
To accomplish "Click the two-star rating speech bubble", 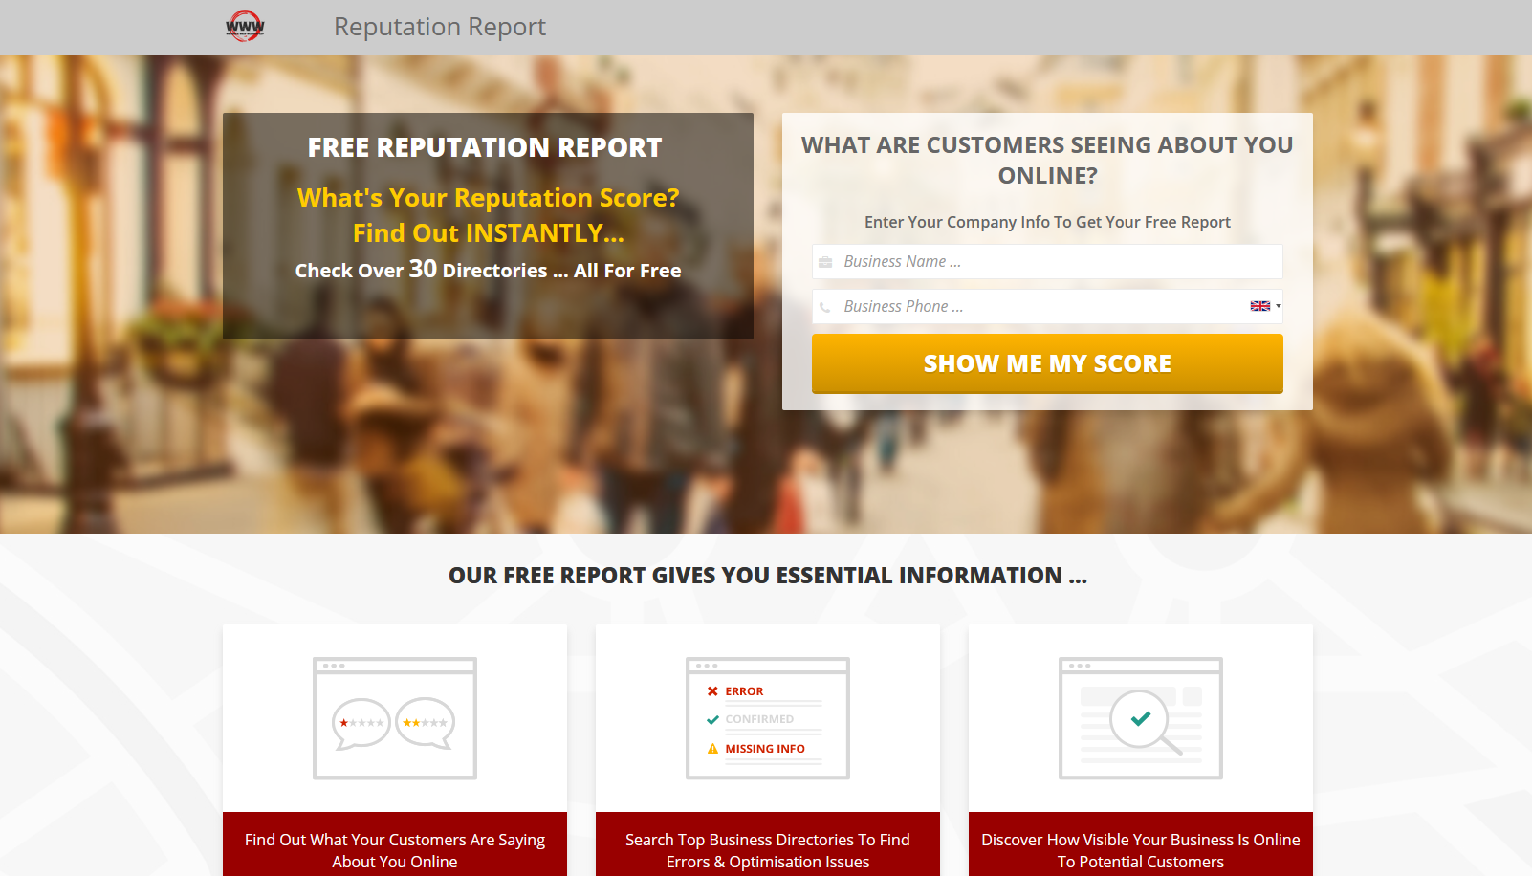I will (426, 723).
